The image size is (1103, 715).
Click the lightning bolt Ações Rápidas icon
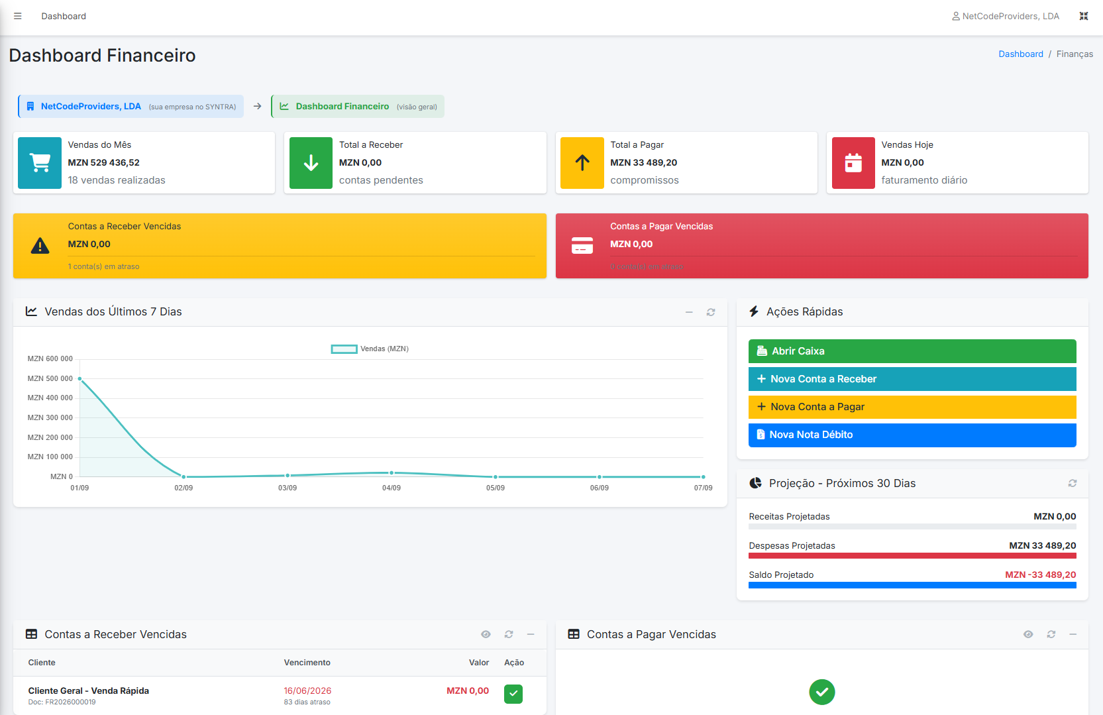click(754, 311)
